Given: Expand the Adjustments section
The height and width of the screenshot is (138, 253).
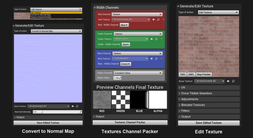Looking at the screenshot, I should pos(209,99).
